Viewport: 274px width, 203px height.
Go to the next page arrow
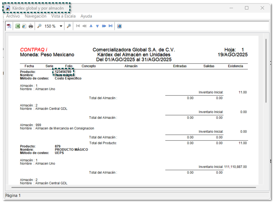point(97,26)
